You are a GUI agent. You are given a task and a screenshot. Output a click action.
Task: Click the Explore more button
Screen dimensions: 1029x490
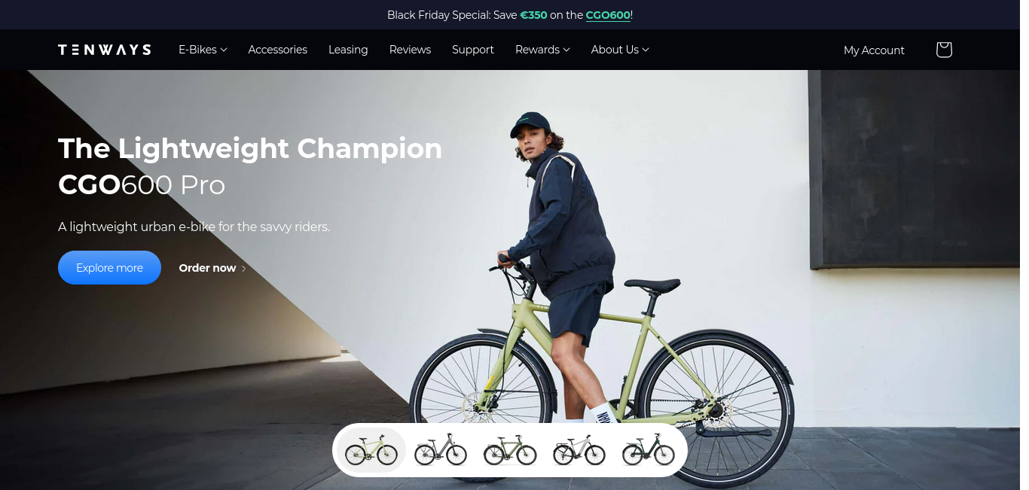pos(109,267)
